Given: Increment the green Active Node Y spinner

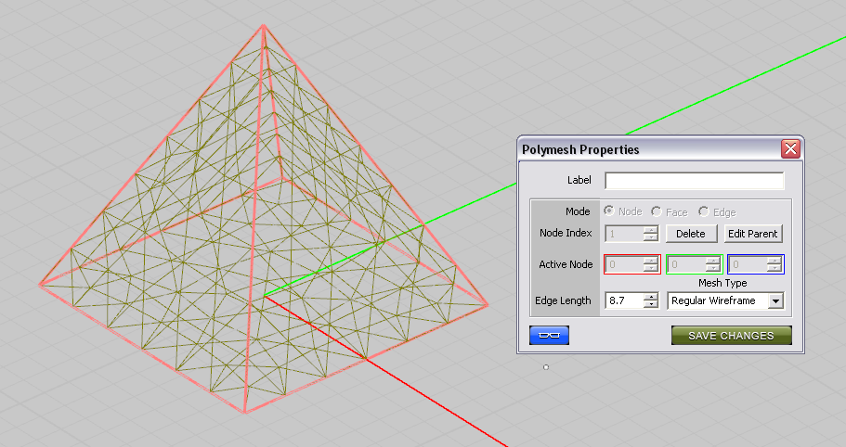Looking at the screenshot, I should coord(713,261).
